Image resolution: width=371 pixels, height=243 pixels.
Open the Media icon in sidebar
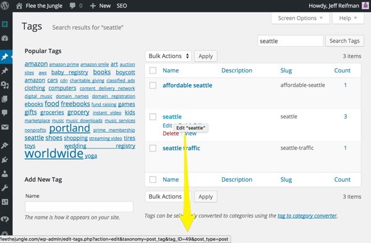point(5,85)
